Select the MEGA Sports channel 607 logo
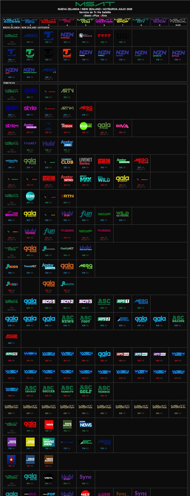Viewport: 190px width, 496px height. [141, 301]
